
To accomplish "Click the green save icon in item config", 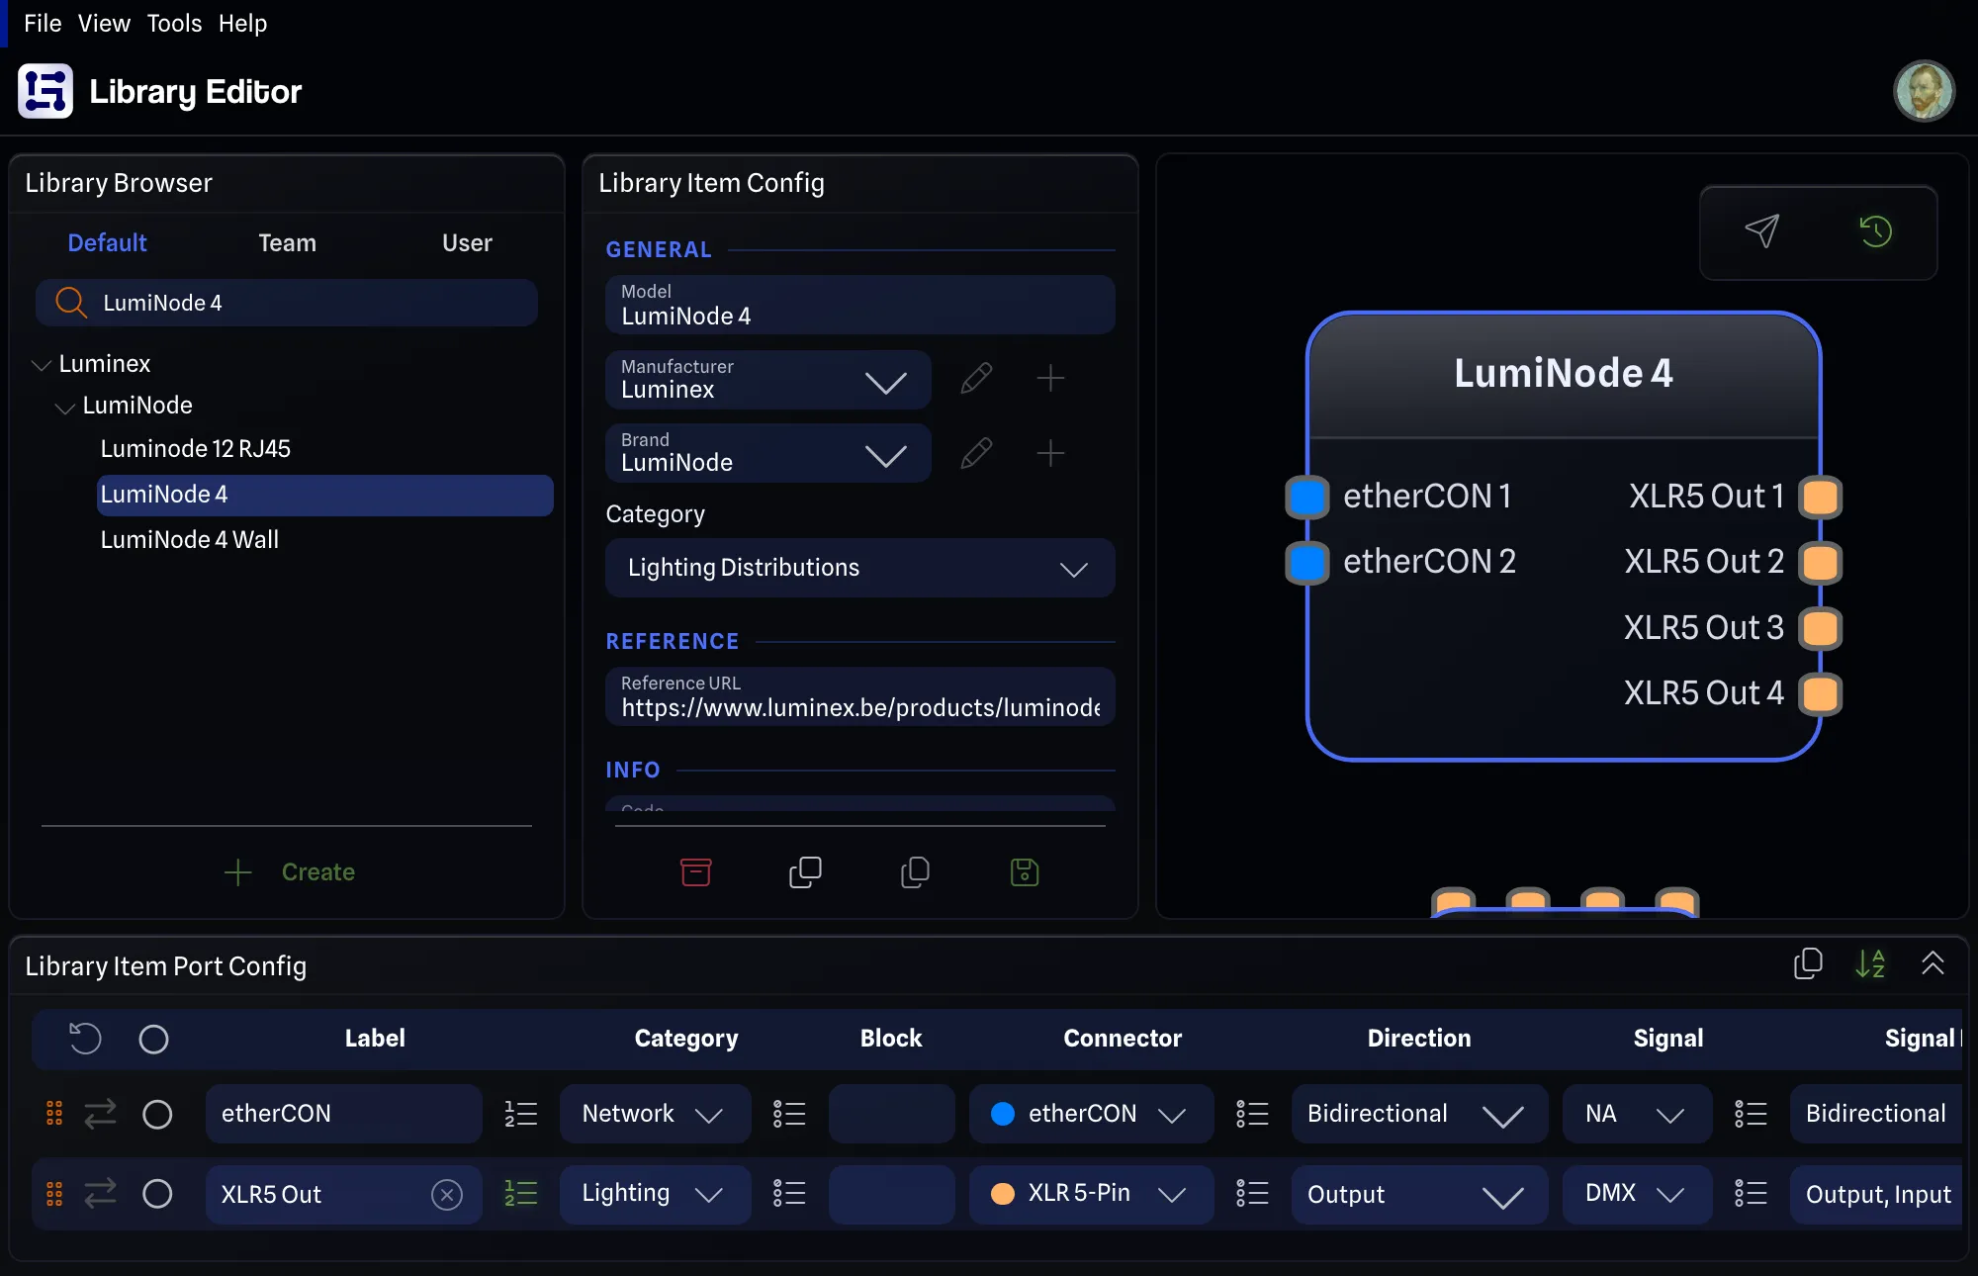I will click(x=1025, y=872).
